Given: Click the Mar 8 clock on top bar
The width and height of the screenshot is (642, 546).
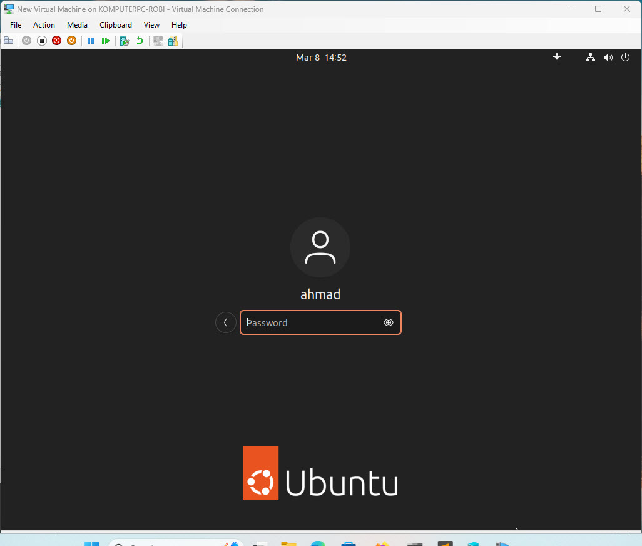Looking at the screenshot, I should 321,57.
